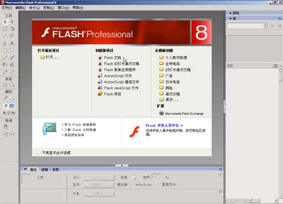The width and height of the screenshot is (283, 204).
Task: Select the Paint Bucket tool
Action: point(12,65)
